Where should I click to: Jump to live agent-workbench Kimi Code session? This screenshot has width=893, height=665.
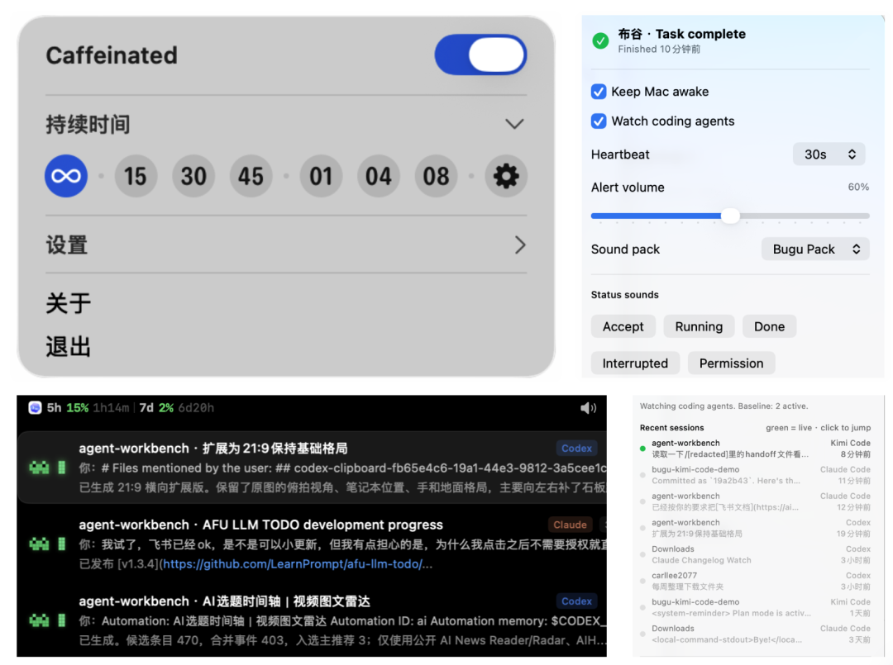(755, 449)
